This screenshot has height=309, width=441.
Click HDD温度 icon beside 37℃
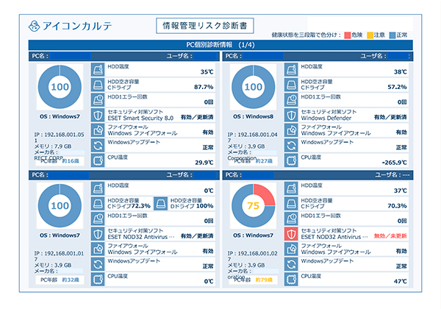point(291,188)
